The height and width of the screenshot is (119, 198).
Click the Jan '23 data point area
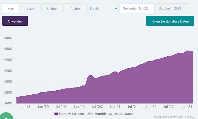(187, 51)
